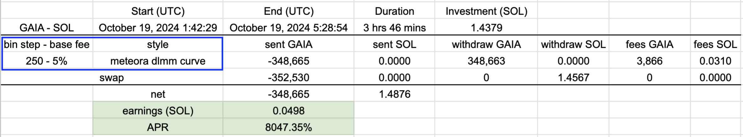Click the October 19, 2024 5:28:54 cell

click(x=288, y=28)
